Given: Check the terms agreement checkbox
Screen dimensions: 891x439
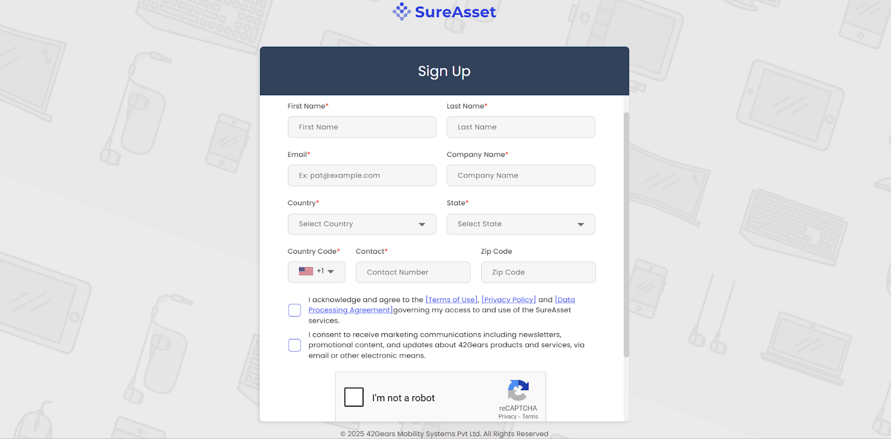Looking at the screenshot, I should click(x=295, y=310).
